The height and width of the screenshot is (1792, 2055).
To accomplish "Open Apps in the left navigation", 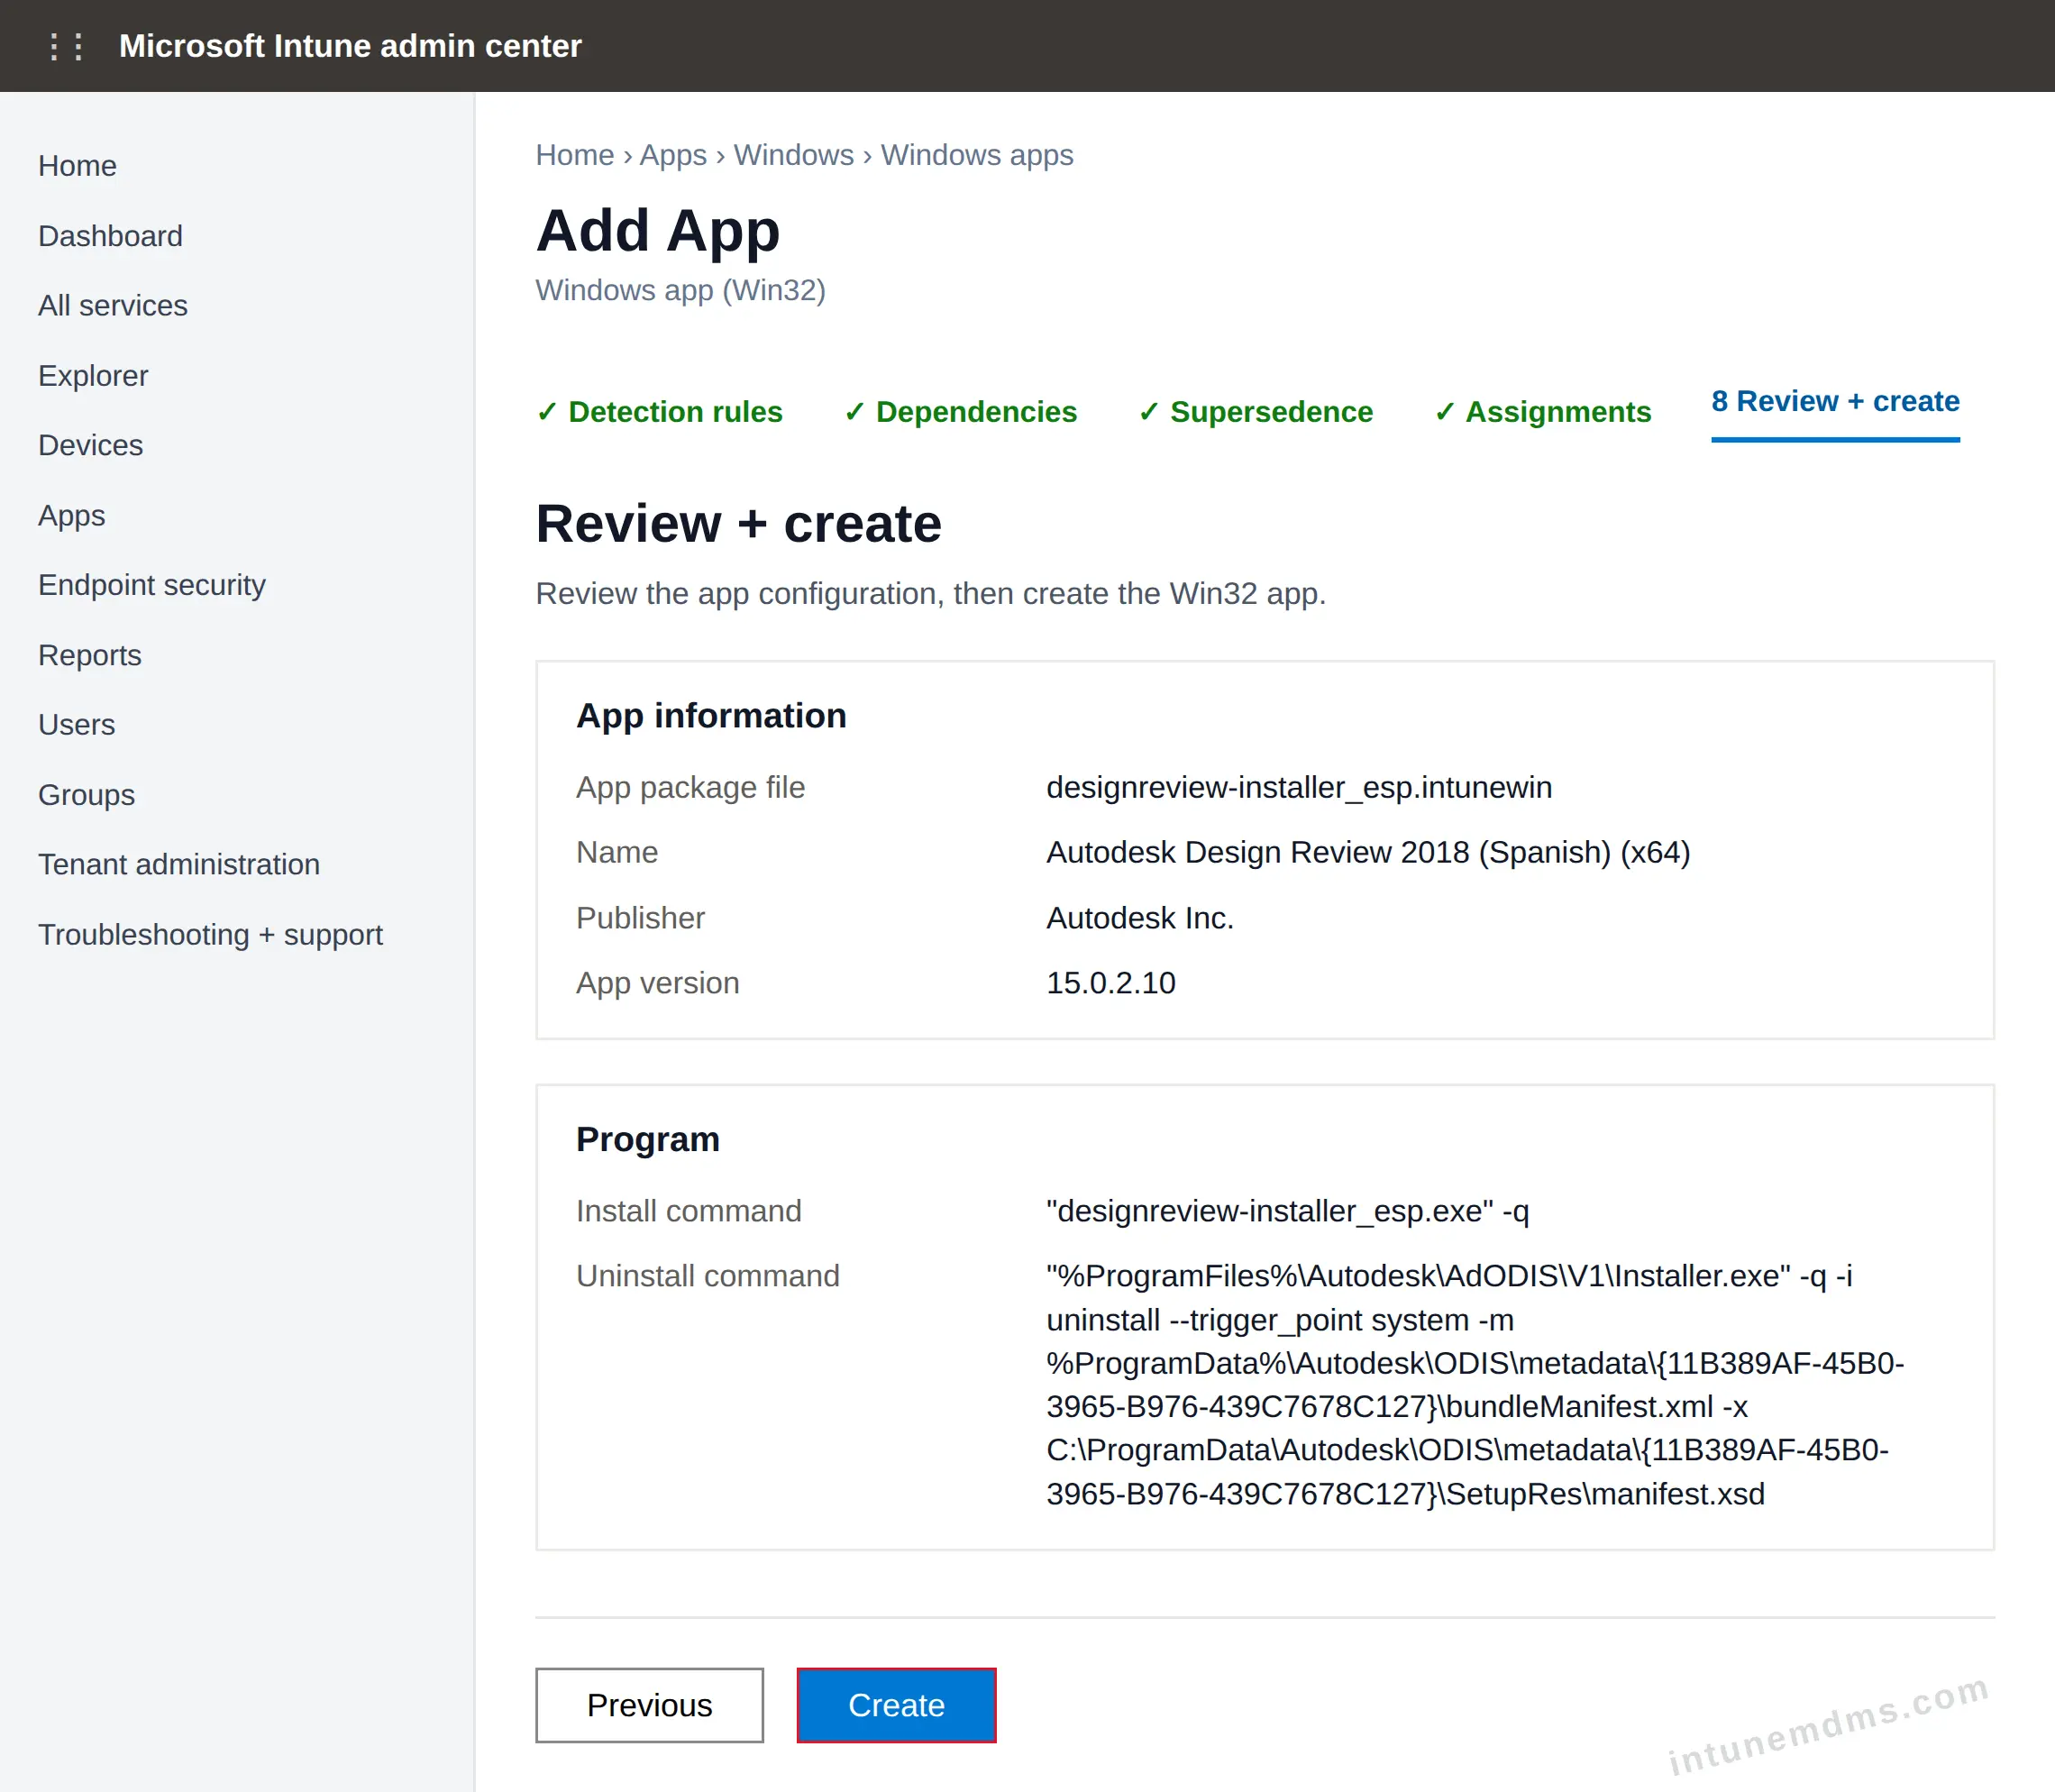I will coord(71,516).
